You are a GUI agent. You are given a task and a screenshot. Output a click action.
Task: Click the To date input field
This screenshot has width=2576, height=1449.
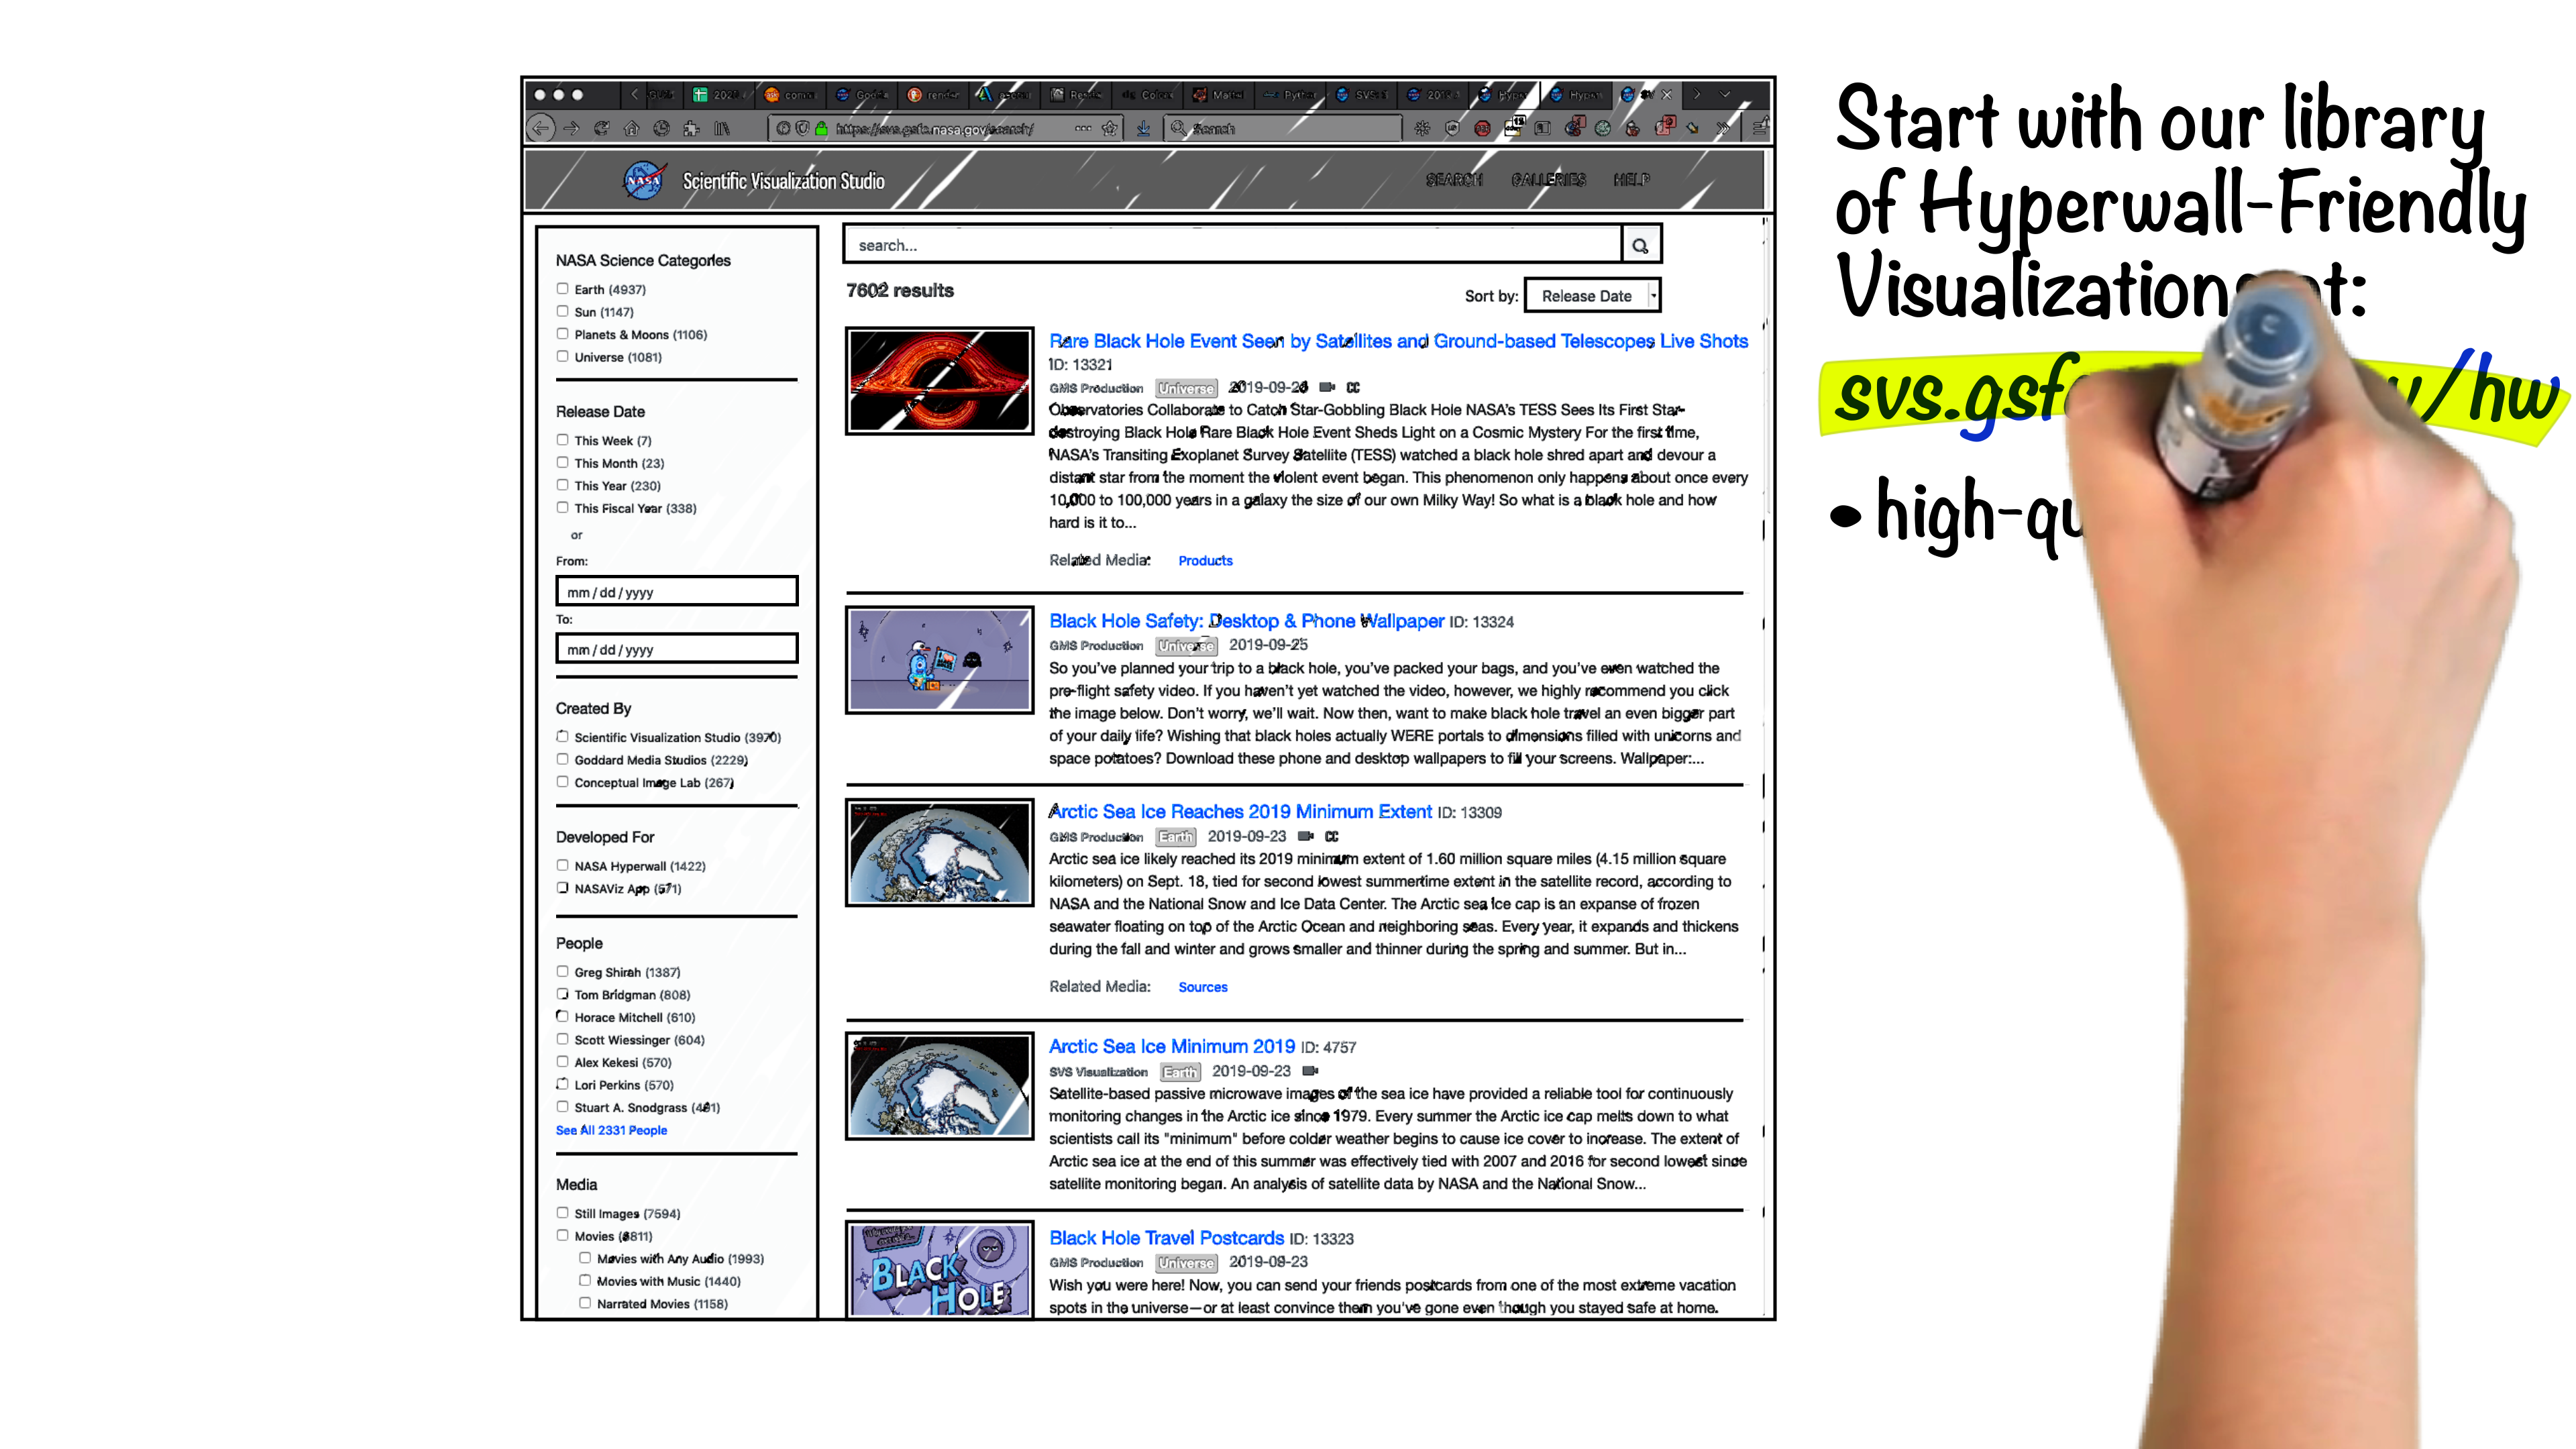tap(676, 648)
